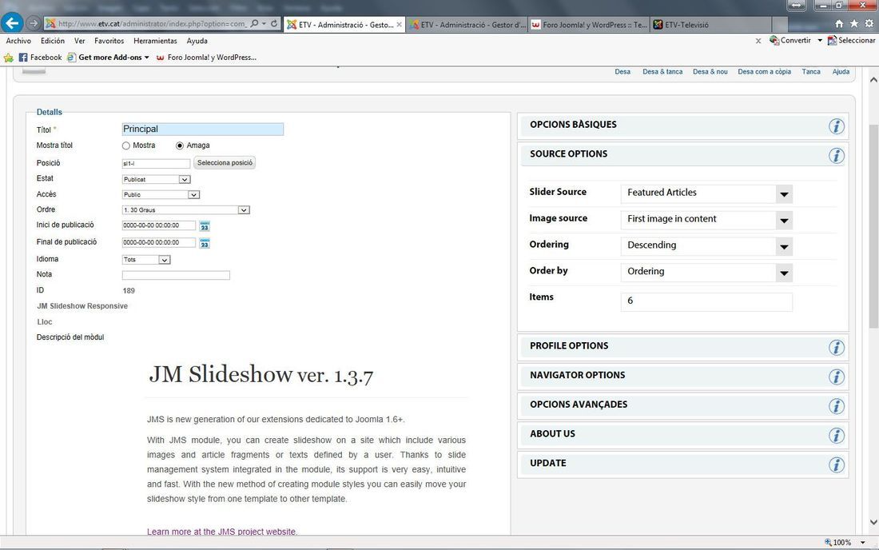Switch to the ETV-Televisió browser tab
The width and height of the screenshot is (879, 550).
711,25
